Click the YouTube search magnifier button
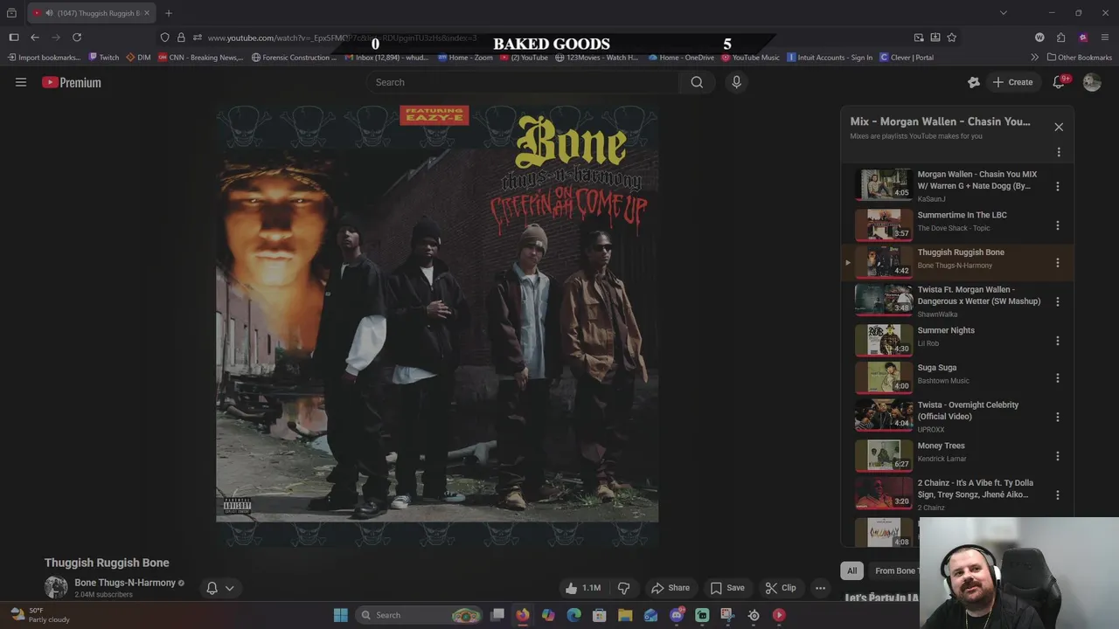This screenshot has width=1119, height=629. [697, 82]
